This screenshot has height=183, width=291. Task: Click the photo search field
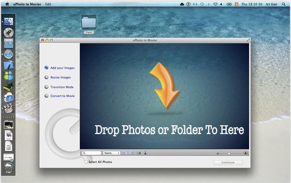(91, 153)
